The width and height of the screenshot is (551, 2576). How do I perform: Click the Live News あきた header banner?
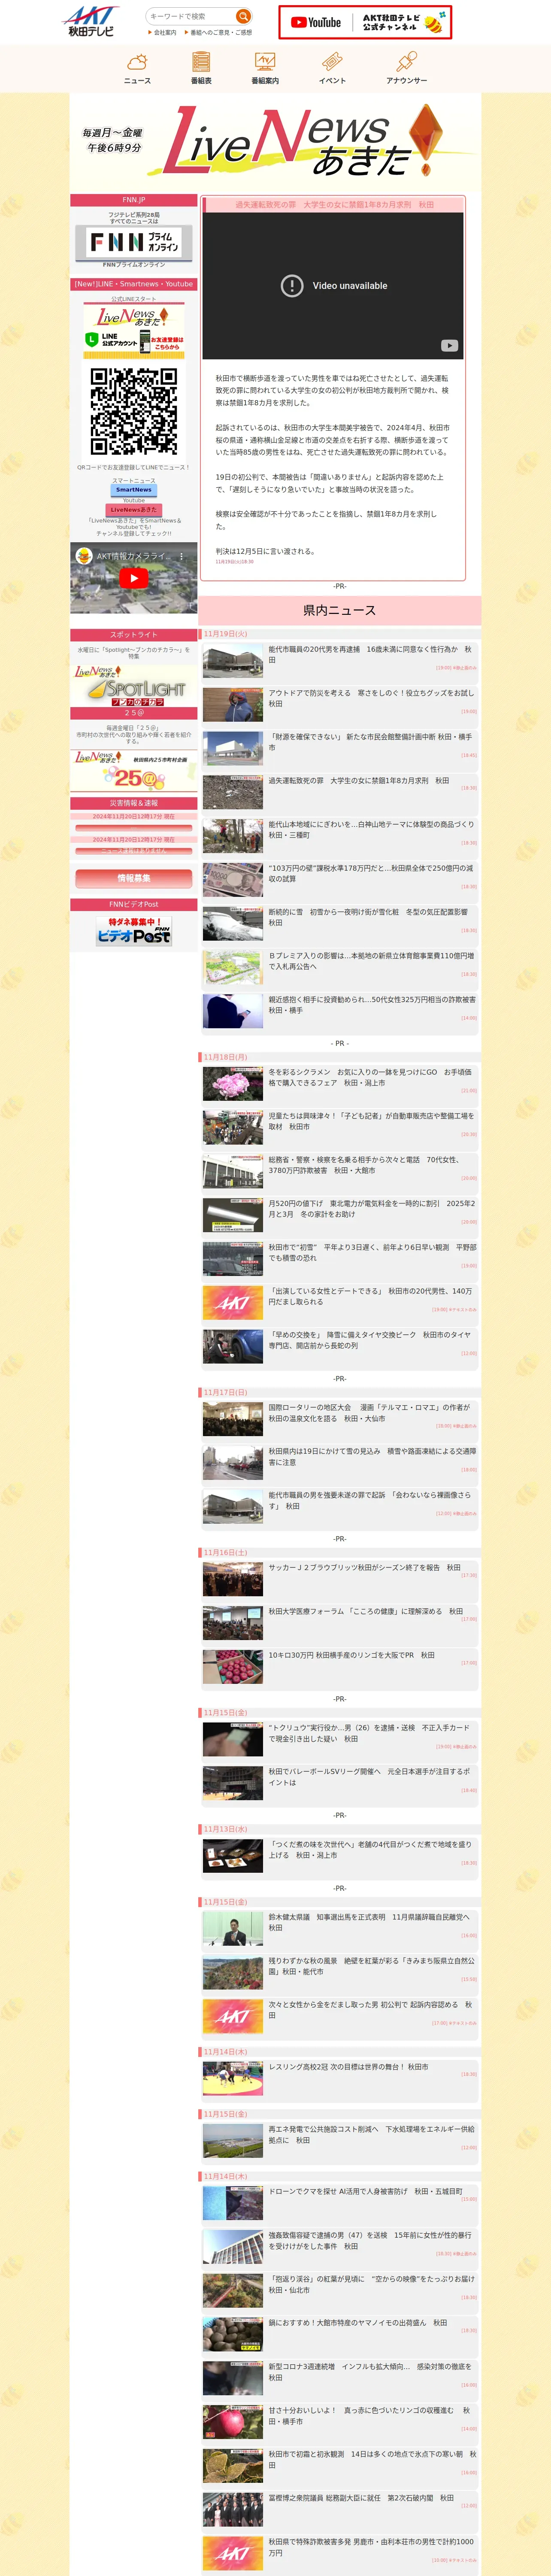[x=275, y=142]
